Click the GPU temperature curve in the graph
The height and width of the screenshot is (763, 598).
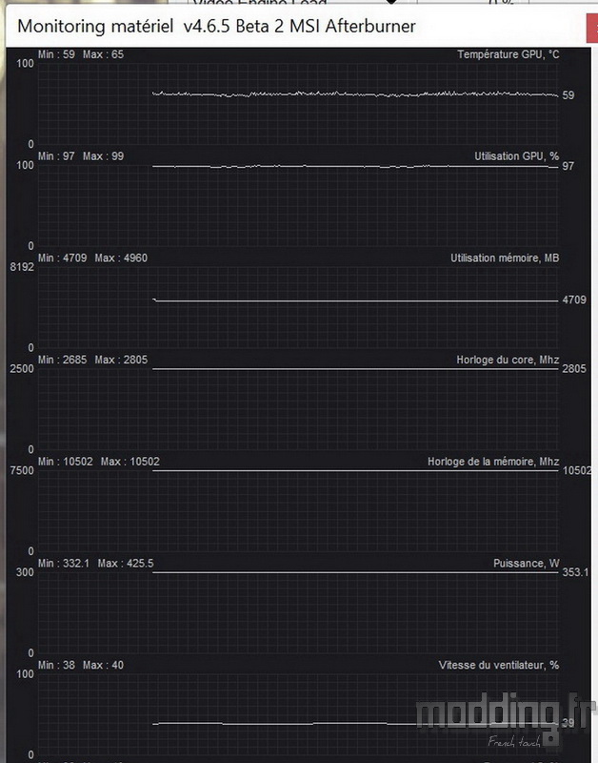tap(354, 93)
